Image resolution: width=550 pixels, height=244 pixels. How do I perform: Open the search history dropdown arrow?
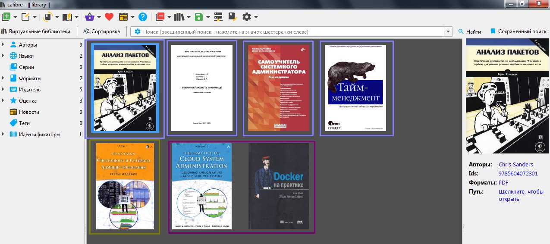[x=449, y=31]
